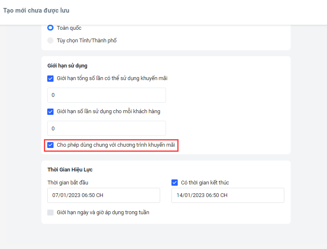Choose the "Tùy chọn Tỉnh/Thành phố" radio option

click(51, 41)
